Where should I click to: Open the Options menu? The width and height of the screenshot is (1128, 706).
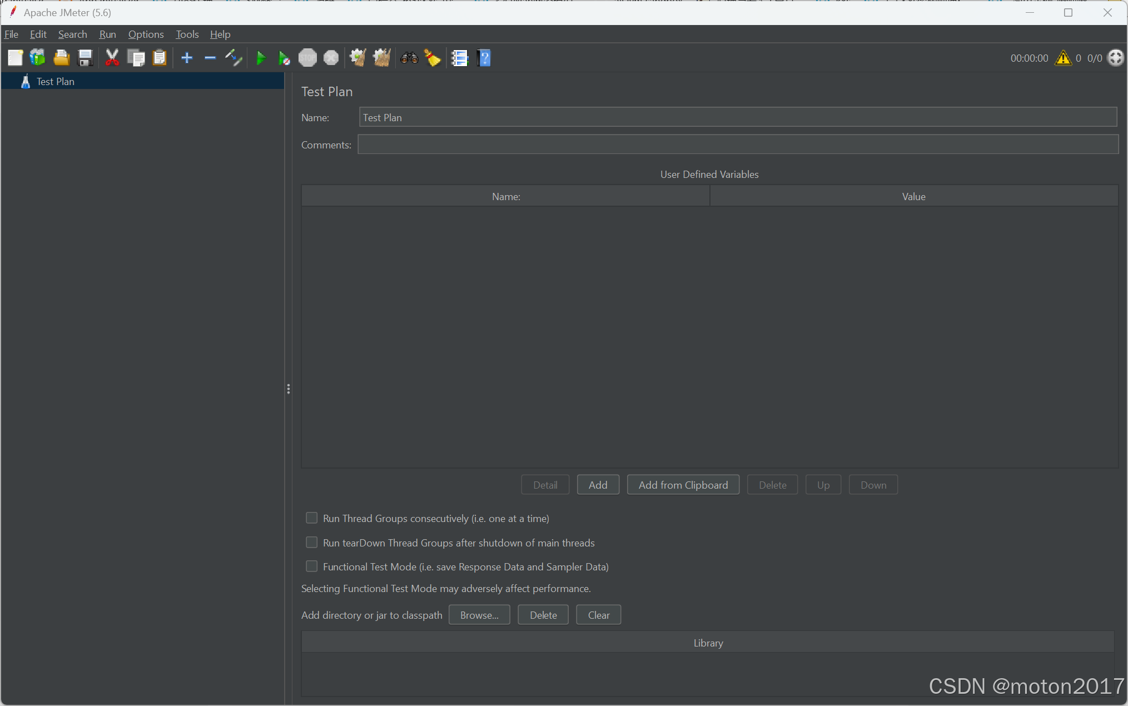pyautogui.click(x=146, y=34)
